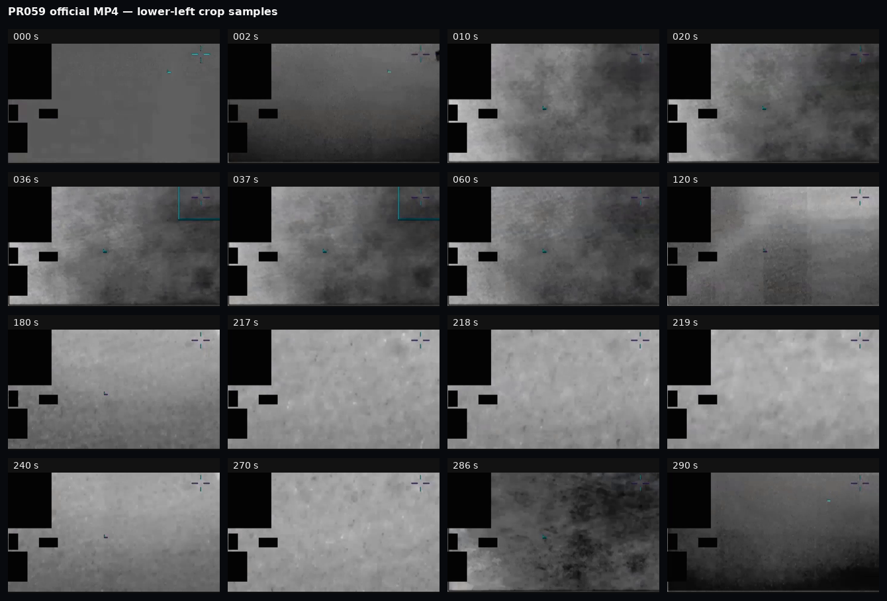Click the '036 s' timestamp label
The image size is (887, 601).
(x=26, y=179)
